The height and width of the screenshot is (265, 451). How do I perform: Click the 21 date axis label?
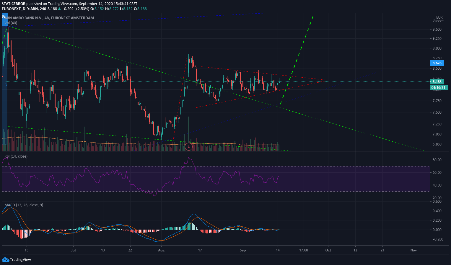point(383,250)
